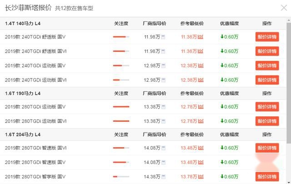Click the vertical scrollbar thumb
291x184 pixels.
[x=289, y=83]
